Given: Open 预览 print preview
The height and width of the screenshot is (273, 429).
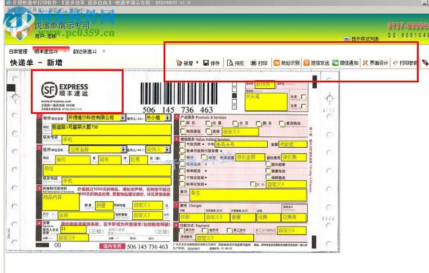Looking at the screenshot, I should tap(235, 63).
